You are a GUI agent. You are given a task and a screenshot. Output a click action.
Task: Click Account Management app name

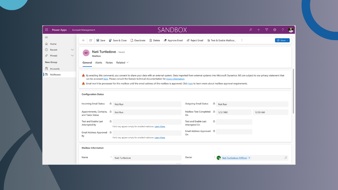point(84,30)
